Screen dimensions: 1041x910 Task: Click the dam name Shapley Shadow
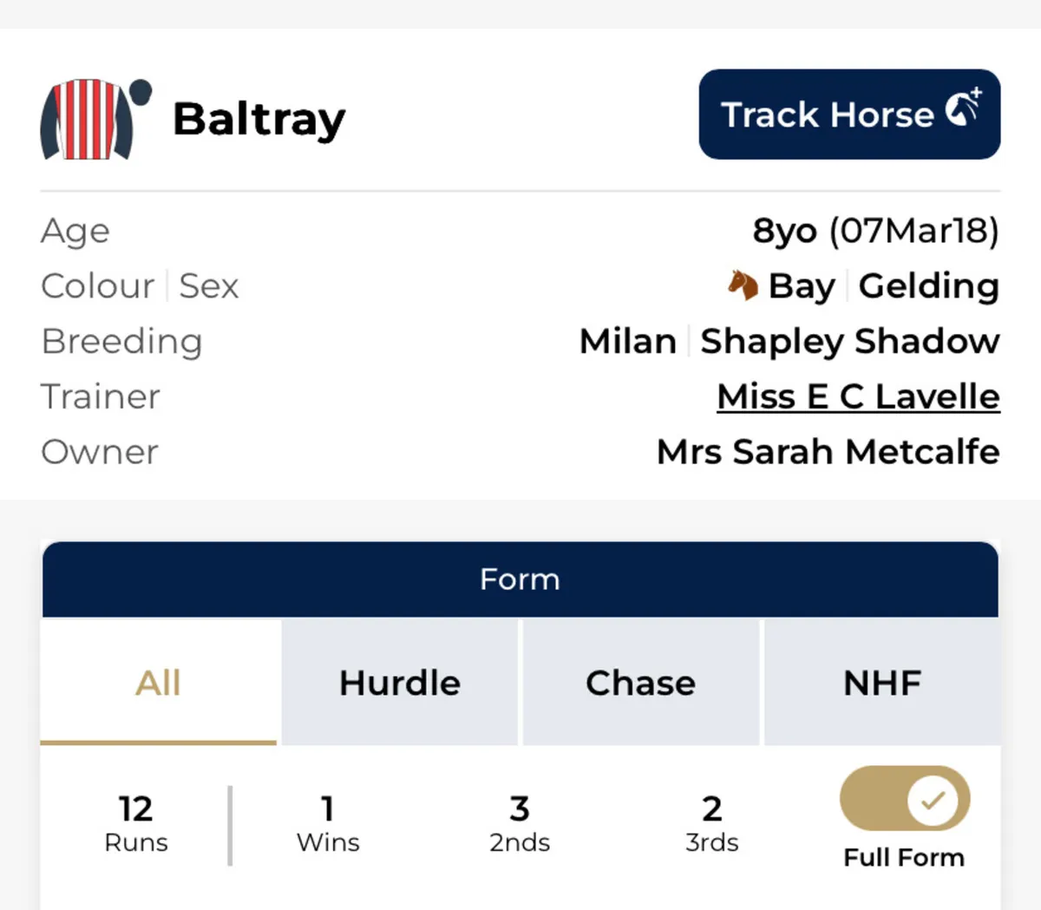pos(849,341)
